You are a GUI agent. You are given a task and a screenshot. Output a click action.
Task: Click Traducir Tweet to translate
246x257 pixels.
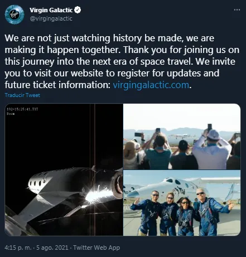tap(22, 95)
